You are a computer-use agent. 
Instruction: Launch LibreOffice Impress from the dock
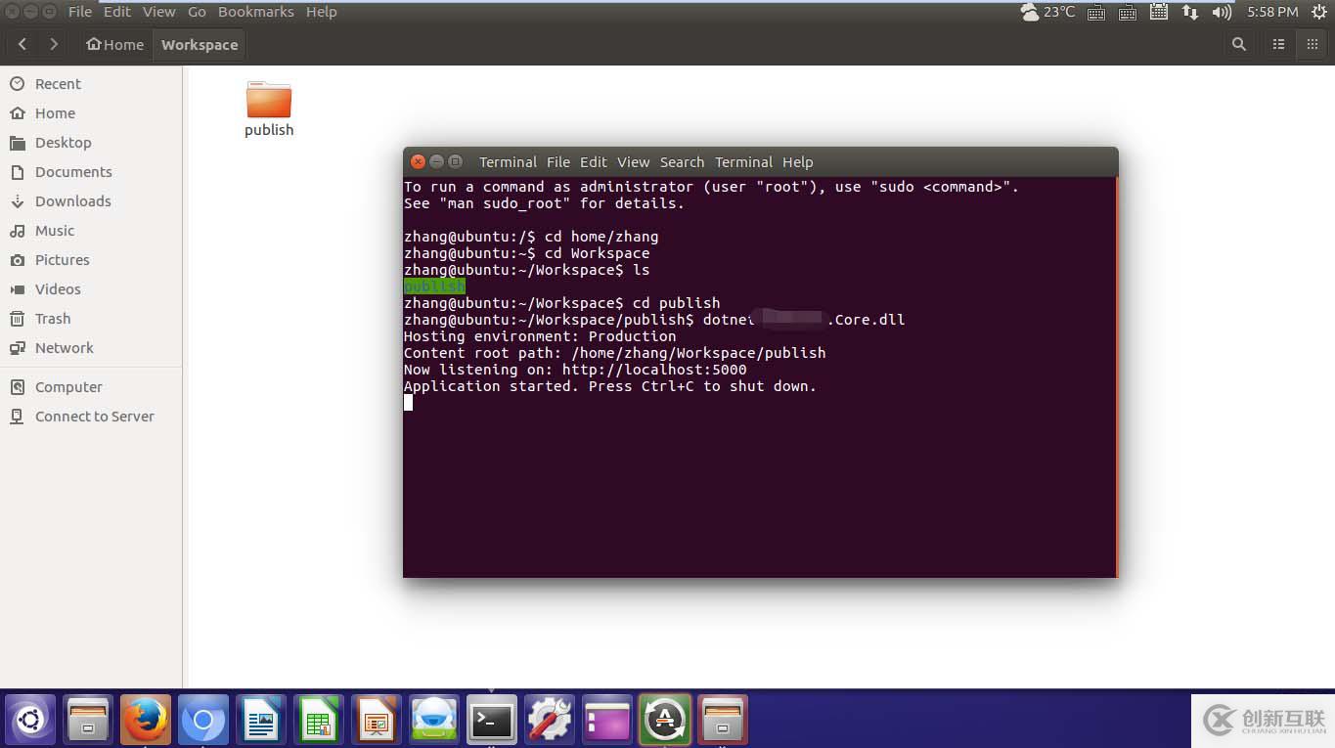[x=377, y=722]
